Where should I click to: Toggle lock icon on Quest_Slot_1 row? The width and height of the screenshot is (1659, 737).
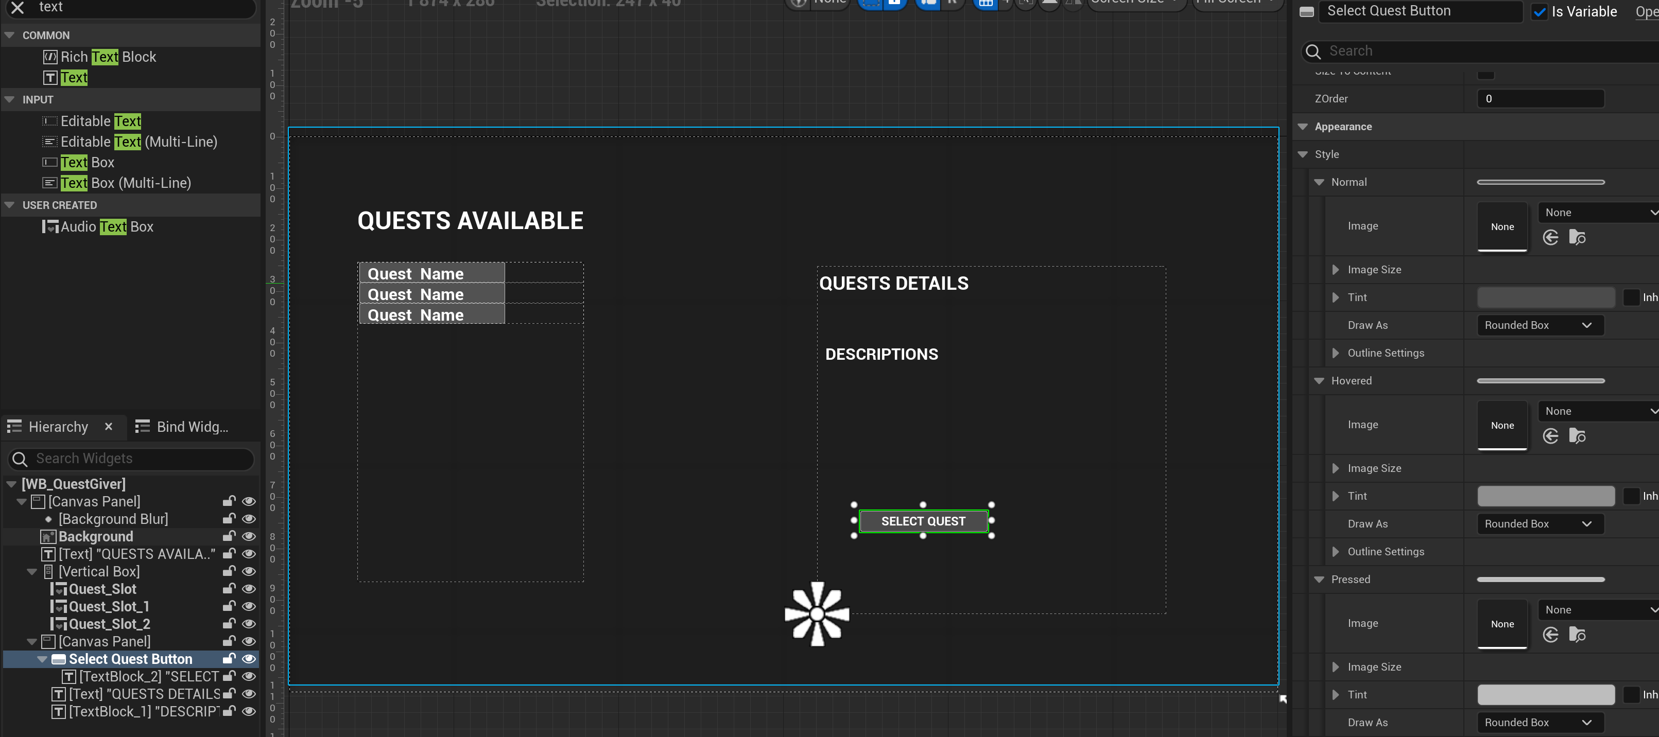(229, 606)
